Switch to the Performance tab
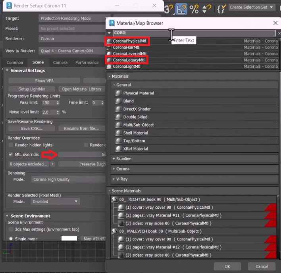The height and width of the screenshot is (273, 281). tap(87, 63)
